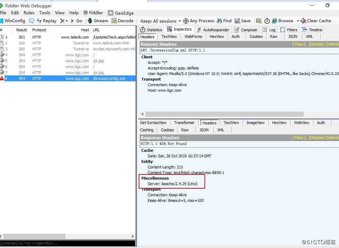
Task: Open the Edit menu
Action: (x=15, y=13)
